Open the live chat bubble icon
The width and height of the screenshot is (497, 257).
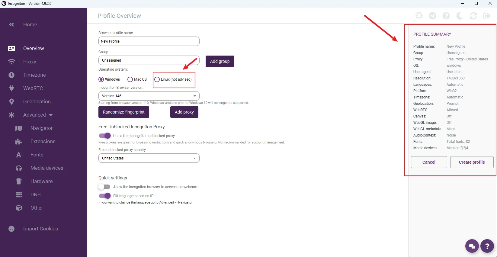coord(472,246)
